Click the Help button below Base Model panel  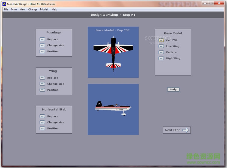click(x=173, y=89)
